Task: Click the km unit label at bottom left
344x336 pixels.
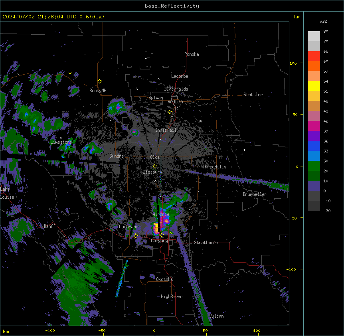Action: [6, 332]
